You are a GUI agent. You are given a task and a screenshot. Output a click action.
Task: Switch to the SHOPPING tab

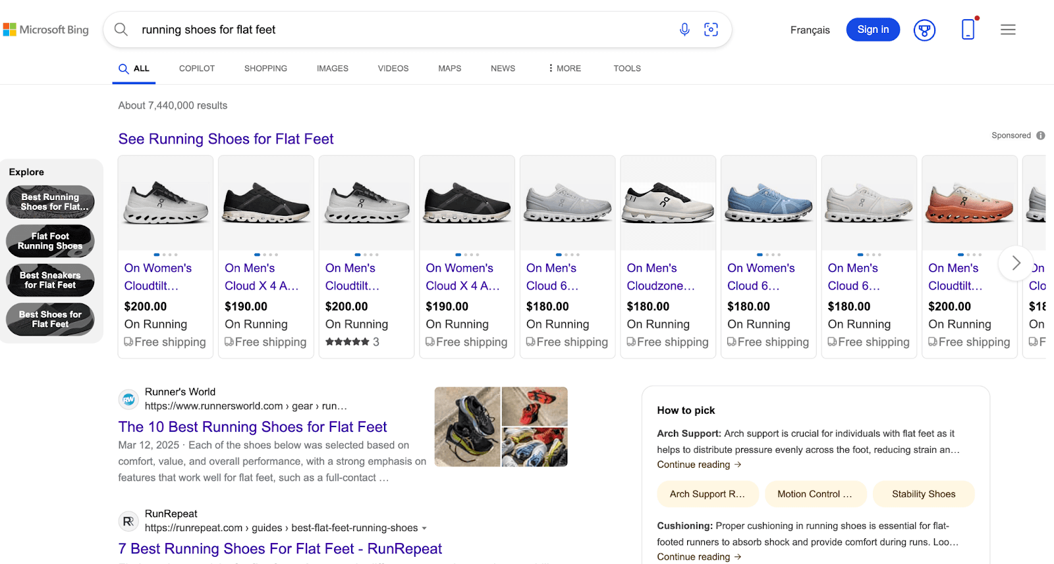[x=265, y=68]
